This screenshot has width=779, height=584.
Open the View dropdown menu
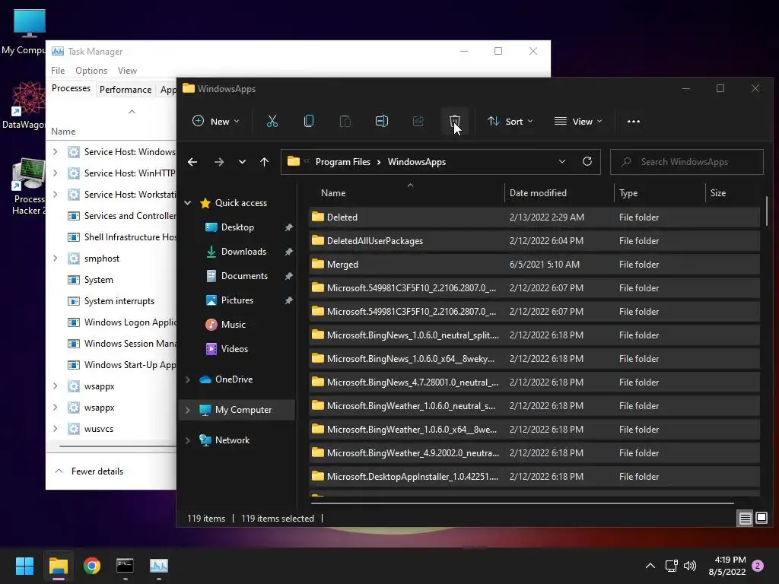[x=578, y=121]
